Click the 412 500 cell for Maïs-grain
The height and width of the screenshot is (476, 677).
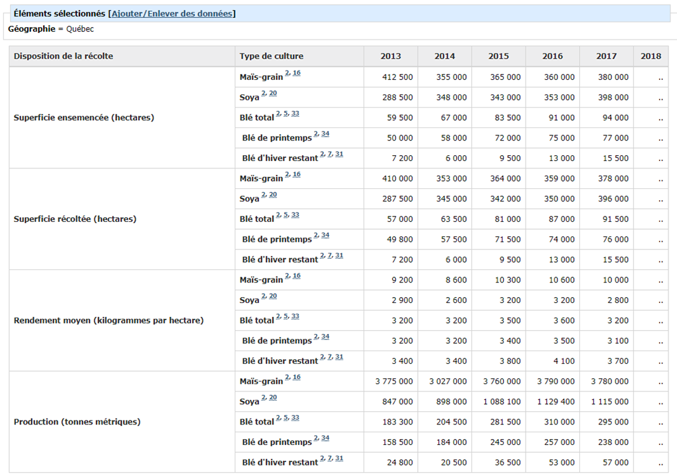(x=397, y=77)
